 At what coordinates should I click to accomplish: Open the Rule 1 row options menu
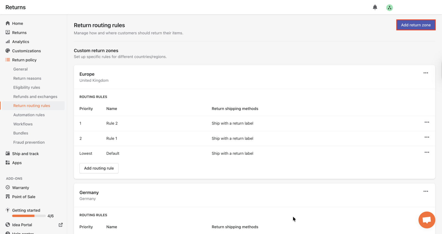point(427,137)
